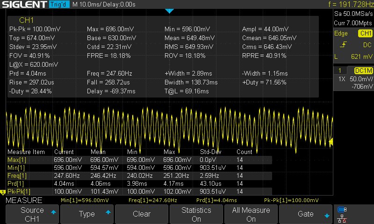Image resolution: width=374 pixels, height=224 pixels.
Task: Select the Pk-Pk[1] statistics row
Action: click(x=139, y=192)
